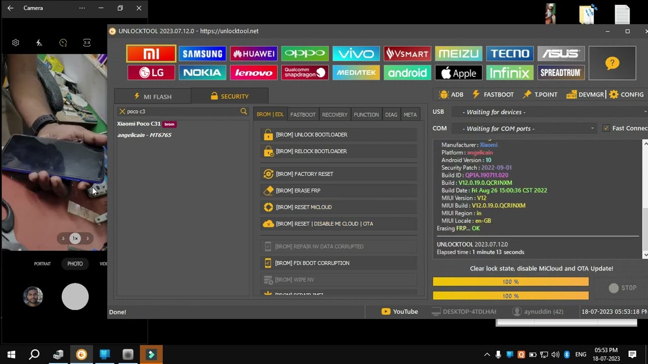648x364 pixels.
Task: Select the ASUS brand icon
Action: click(561, 54)
